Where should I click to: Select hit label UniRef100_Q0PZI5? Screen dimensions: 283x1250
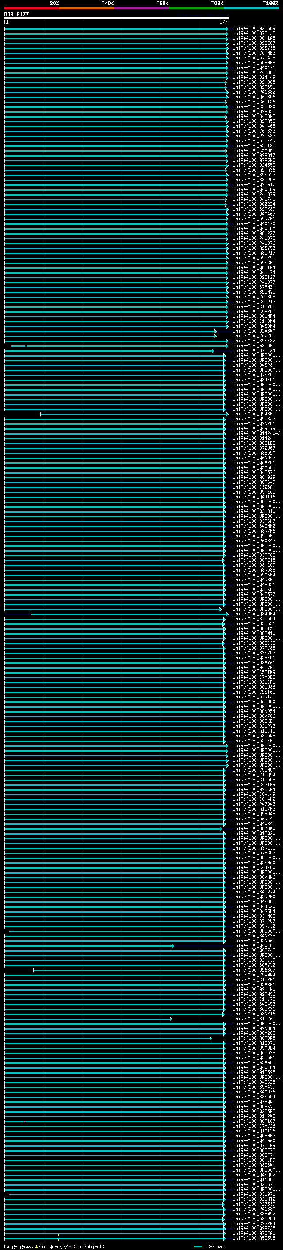pos(254,560)
